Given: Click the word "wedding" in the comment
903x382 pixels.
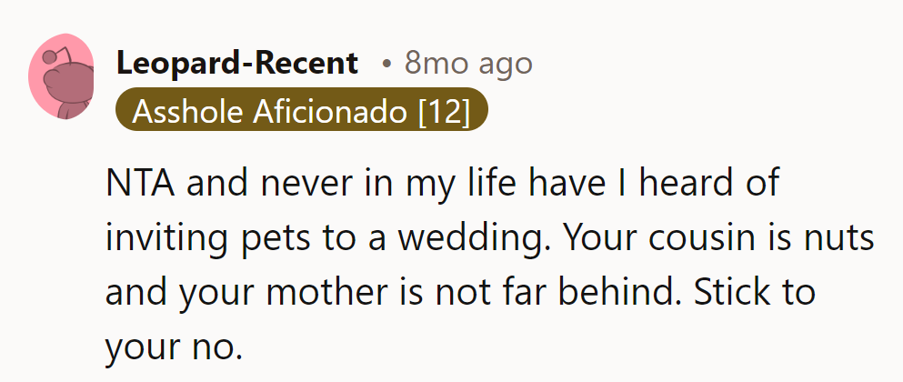Looking at the screenshot, I should point(479,239).
